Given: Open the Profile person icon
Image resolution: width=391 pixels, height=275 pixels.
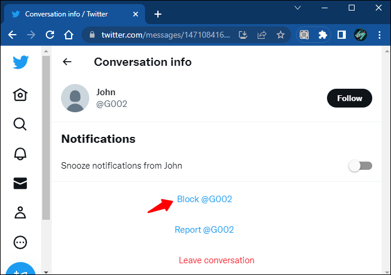Looking at the screenshot, I should 20,213.
